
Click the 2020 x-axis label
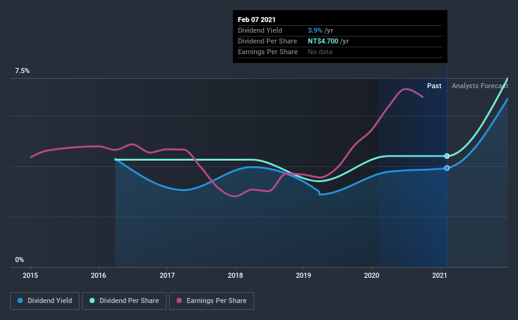coord(372,275)
